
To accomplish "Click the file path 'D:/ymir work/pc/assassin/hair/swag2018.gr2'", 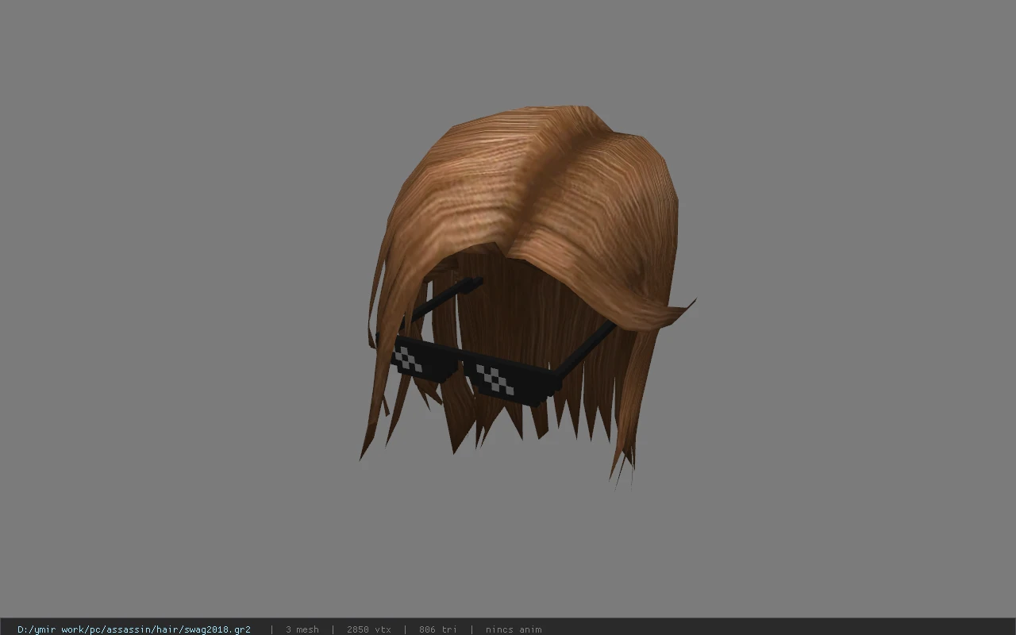I will coord(134,629).
